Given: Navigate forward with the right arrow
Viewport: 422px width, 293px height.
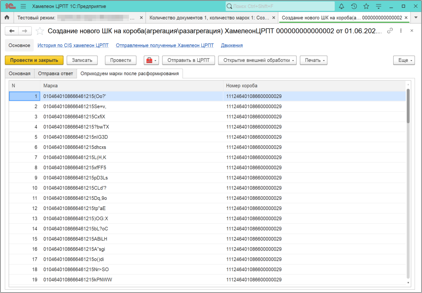Looking at the screenshot, I should (x=25, y=31).
